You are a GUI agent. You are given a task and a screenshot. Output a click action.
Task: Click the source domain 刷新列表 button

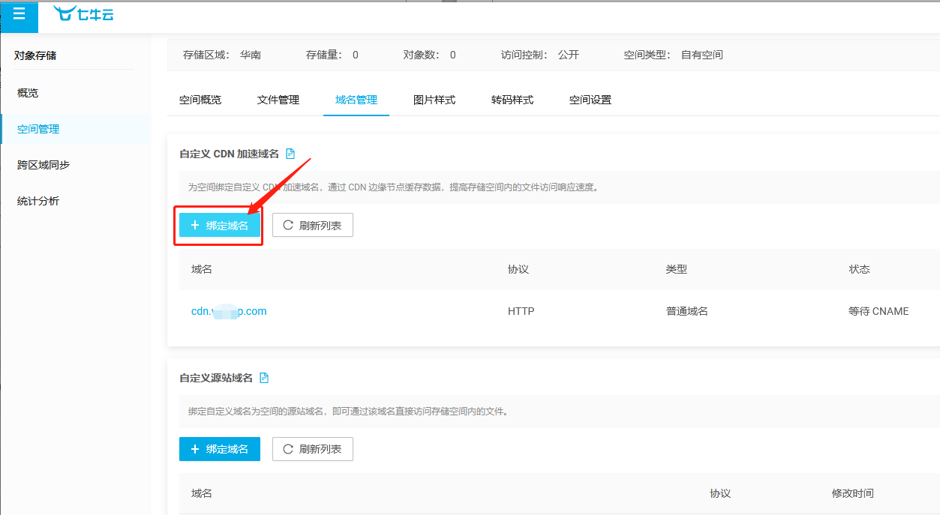click(312, 449)
